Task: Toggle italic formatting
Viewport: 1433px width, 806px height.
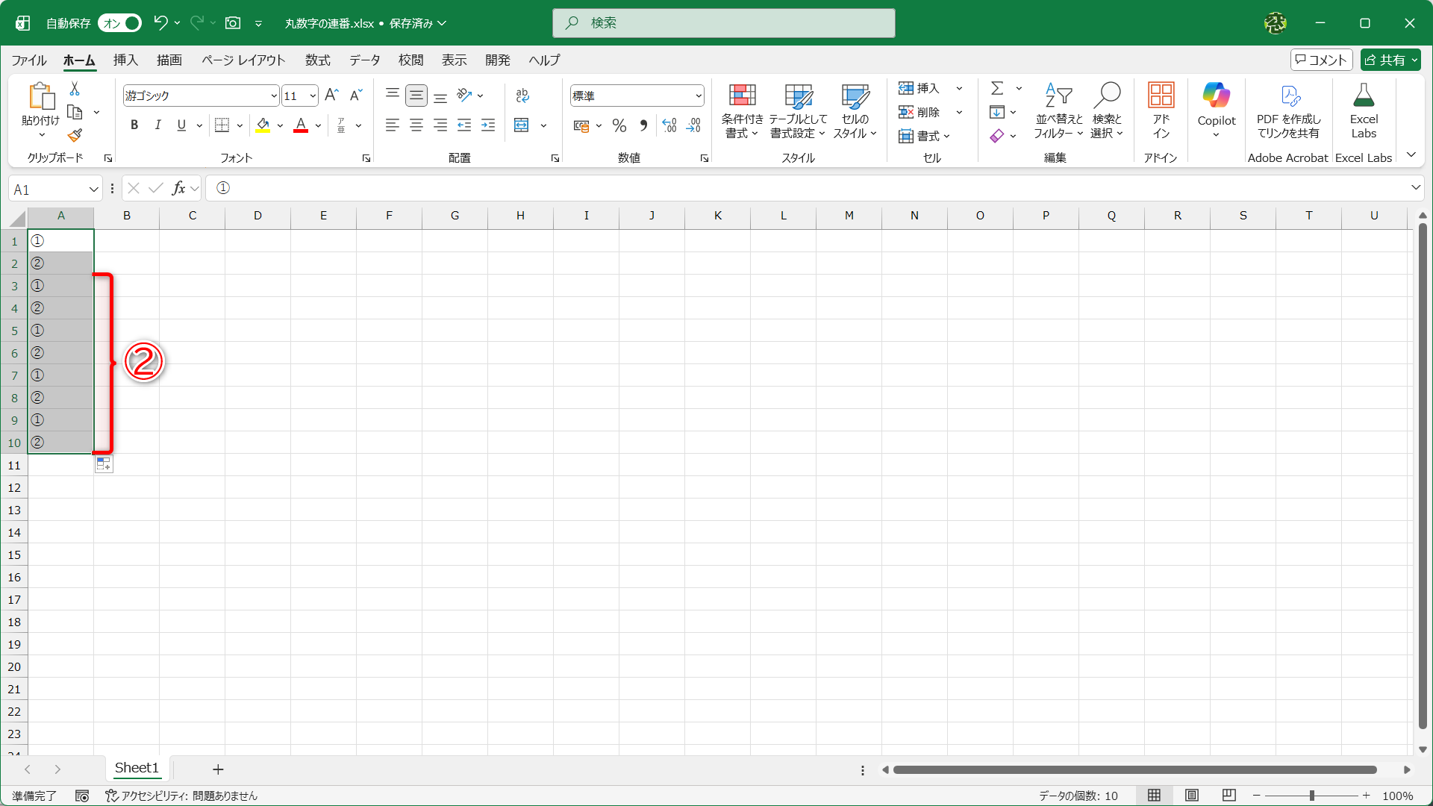Action: click(x=157, y=125)
